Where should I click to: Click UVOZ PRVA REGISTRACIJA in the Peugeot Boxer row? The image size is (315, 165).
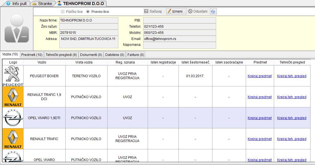click(128, 76)
